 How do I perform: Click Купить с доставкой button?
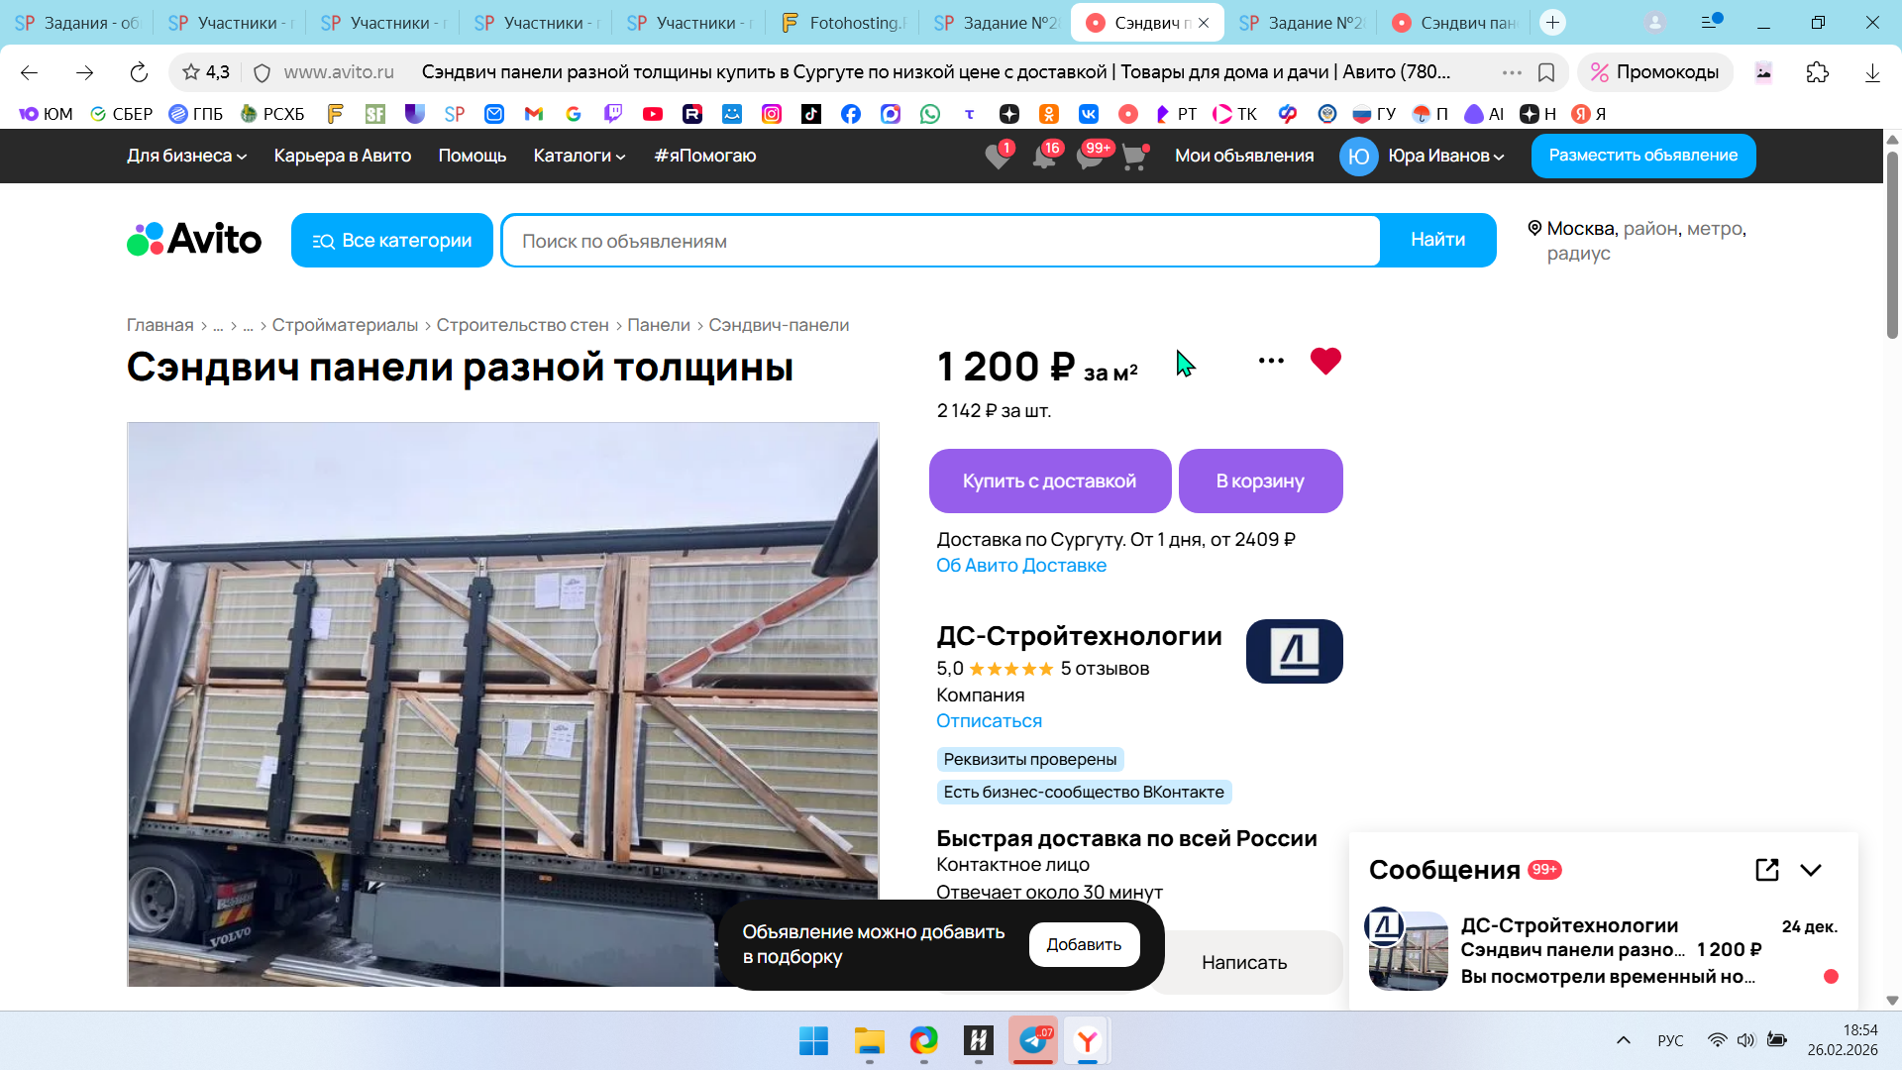[1049, 481]
